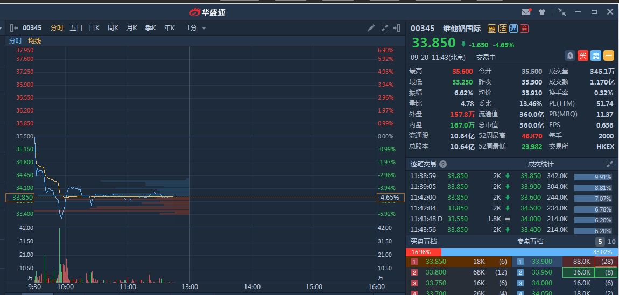Image resolution: width=619 pixels, height=295 pixels.
Task: Select bid level 1 at 33.850
Action: tap(459, 262)
